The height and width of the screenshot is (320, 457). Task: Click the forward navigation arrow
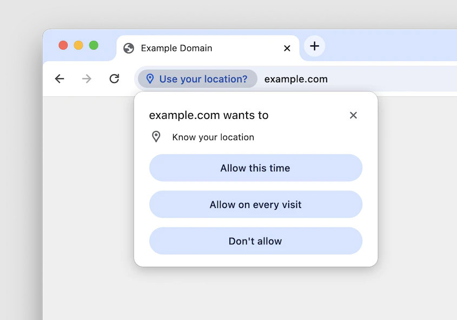(87, 78)
